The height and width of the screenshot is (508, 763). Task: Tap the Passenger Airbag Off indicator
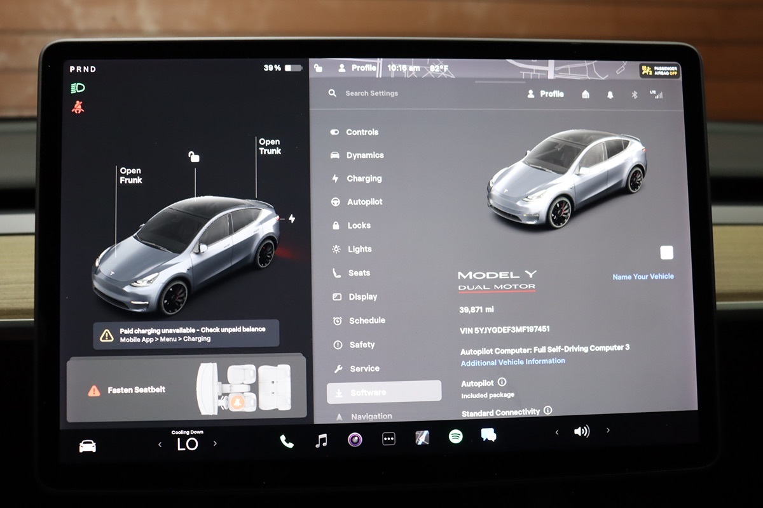click(659, 70)
